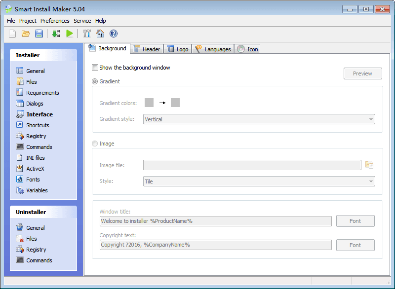Viewport: 395px width, 289px height.
Task: Click the Save project floppy icon
Action: tap(39, 34)
